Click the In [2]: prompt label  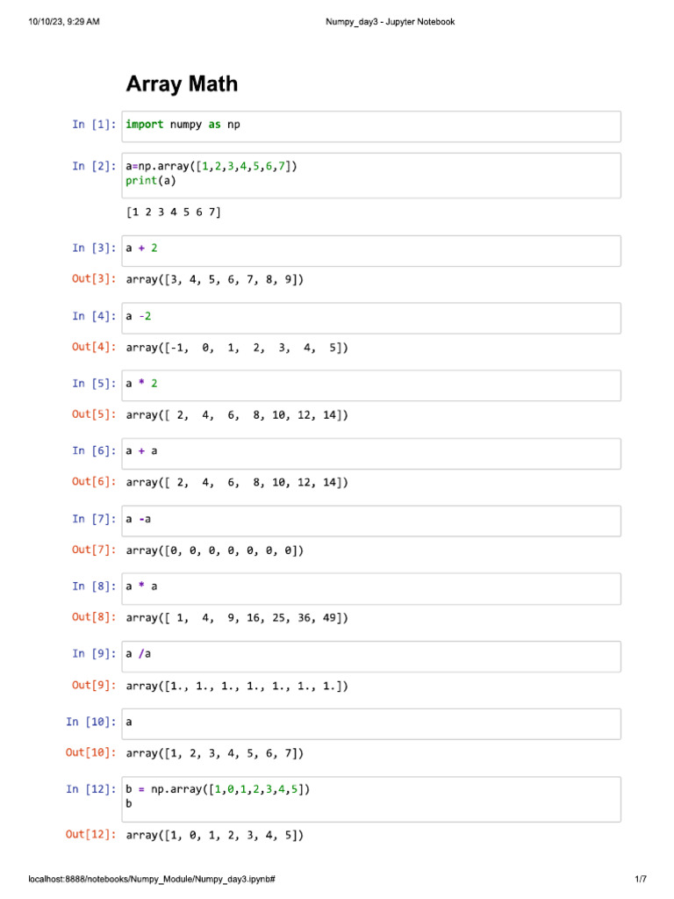tap(94, 166)
